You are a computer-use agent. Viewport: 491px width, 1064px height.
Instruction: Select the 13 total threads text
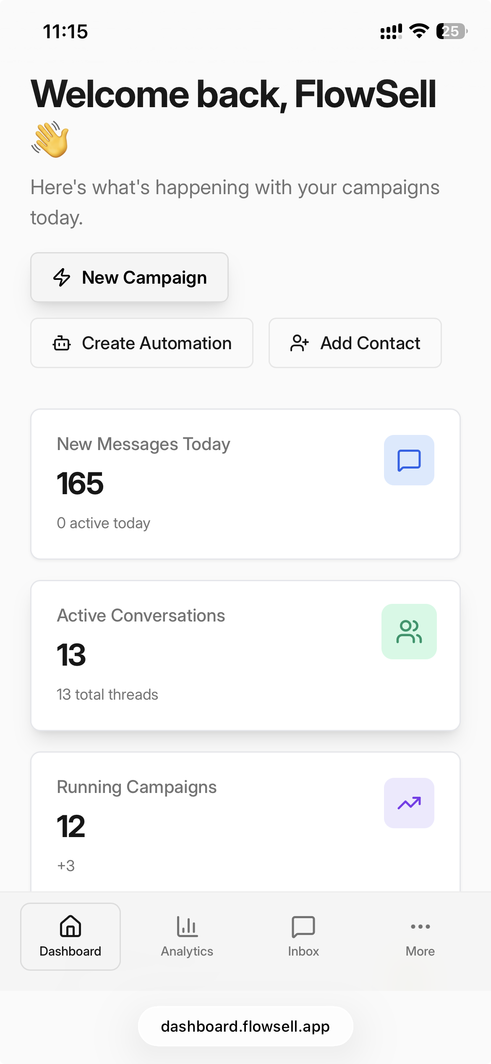click(107, 695)
